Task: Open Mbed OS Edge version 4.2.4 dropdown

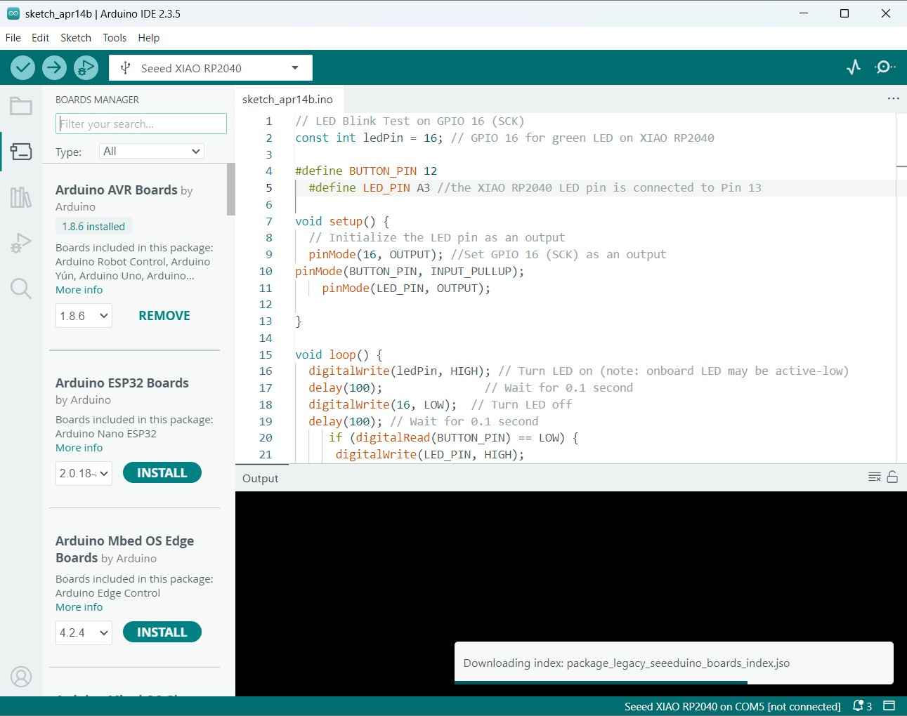Action: (x=84, y=632)
